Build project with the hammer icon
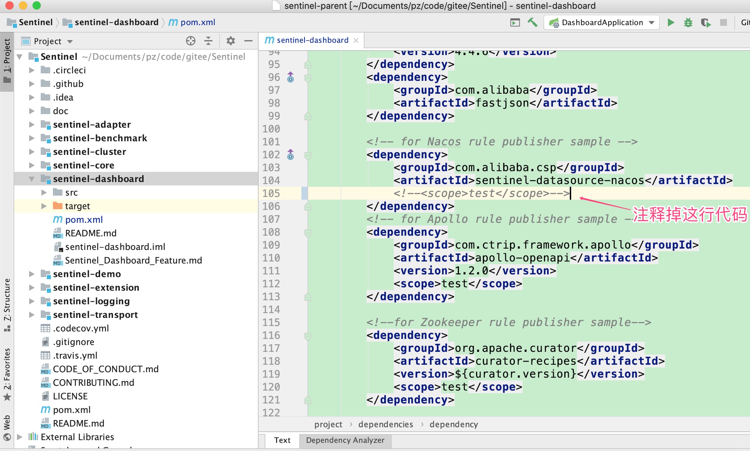750x451 pixels. pos(532,22)
